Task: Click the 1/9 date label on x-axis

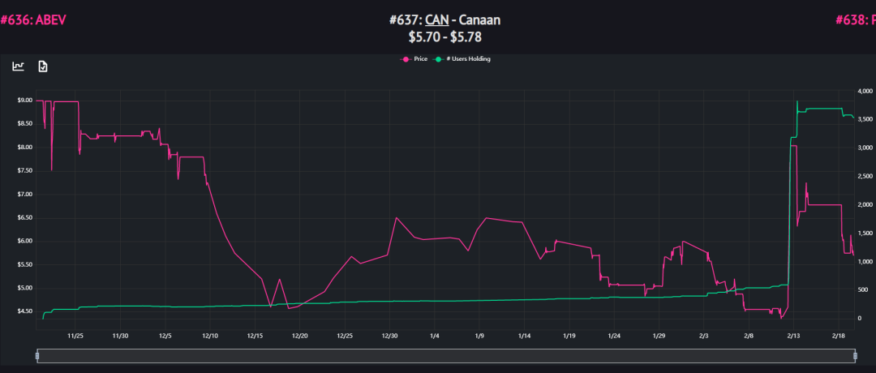Action: 479,335
